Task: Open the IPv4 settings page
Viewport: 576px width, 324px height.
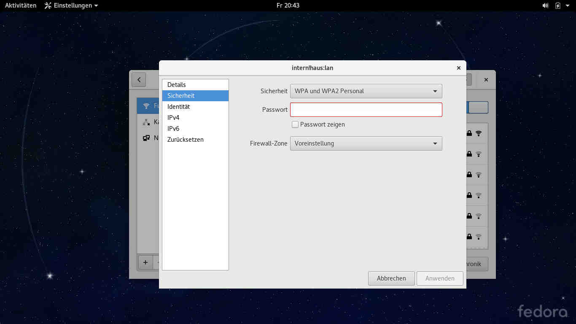Action: 195,118
